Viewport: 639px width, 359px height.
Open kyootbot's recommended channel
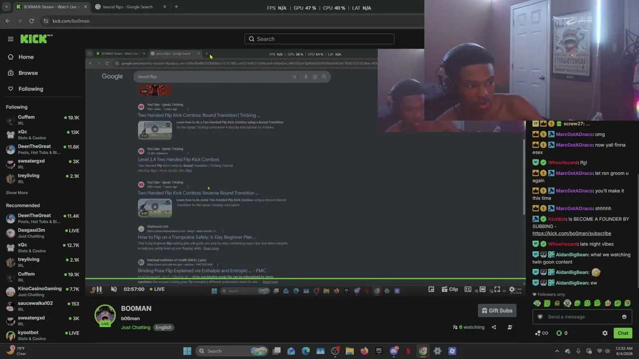(42, 335)
